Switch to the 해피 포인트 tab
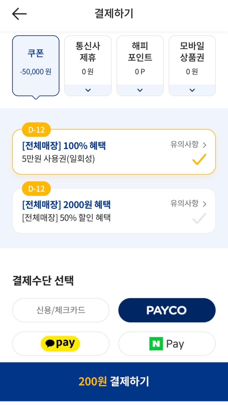This screenshot has width=228, height=405. [140, 52]
